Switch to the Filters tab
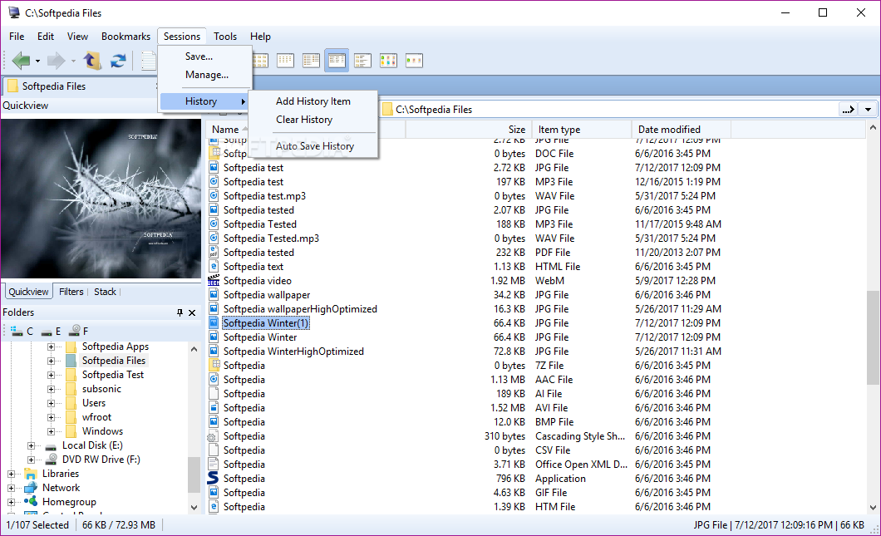This screenshot has width=881, height=536. tap(71, 292)
